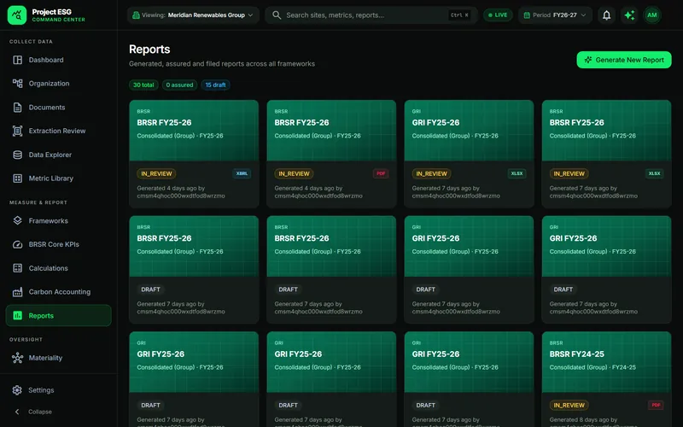Open Data Explorer menu item

pyautogui.click(x=58, y=155)
